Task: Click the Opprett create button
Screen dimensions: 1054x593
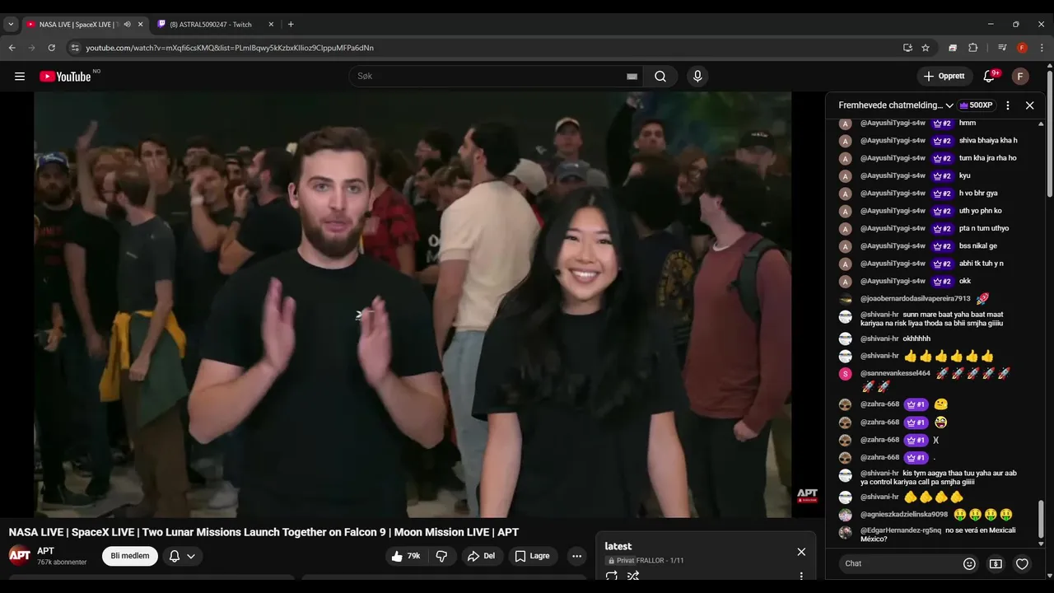Action: pos(944,77)
